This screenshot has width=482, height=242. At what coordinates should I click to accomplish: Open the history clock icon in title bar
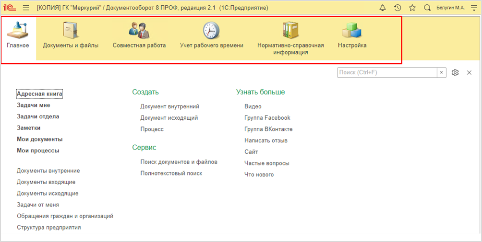coord(398,8)
